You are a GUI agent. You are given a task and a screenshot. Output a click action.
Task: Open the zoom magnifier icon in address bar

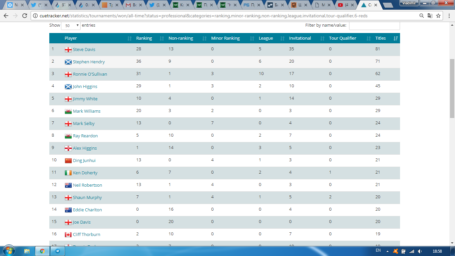[x=421, y=16]
